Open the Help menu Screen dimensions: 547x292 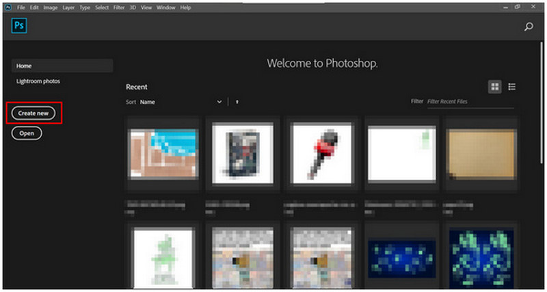pyautogui.click(x=185, y=8)
